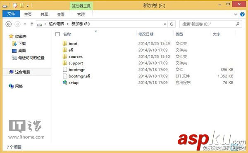The height and width of the screenshot is (153, 248).
Task: Click 这台电脑 in the address breadcrumb
Action: point(56,24)
